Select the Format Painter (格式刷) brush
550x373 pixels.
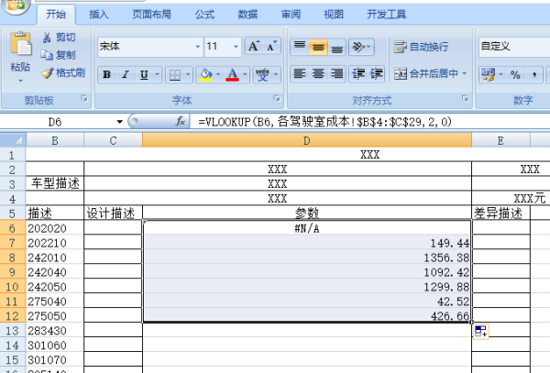[47, 73]
